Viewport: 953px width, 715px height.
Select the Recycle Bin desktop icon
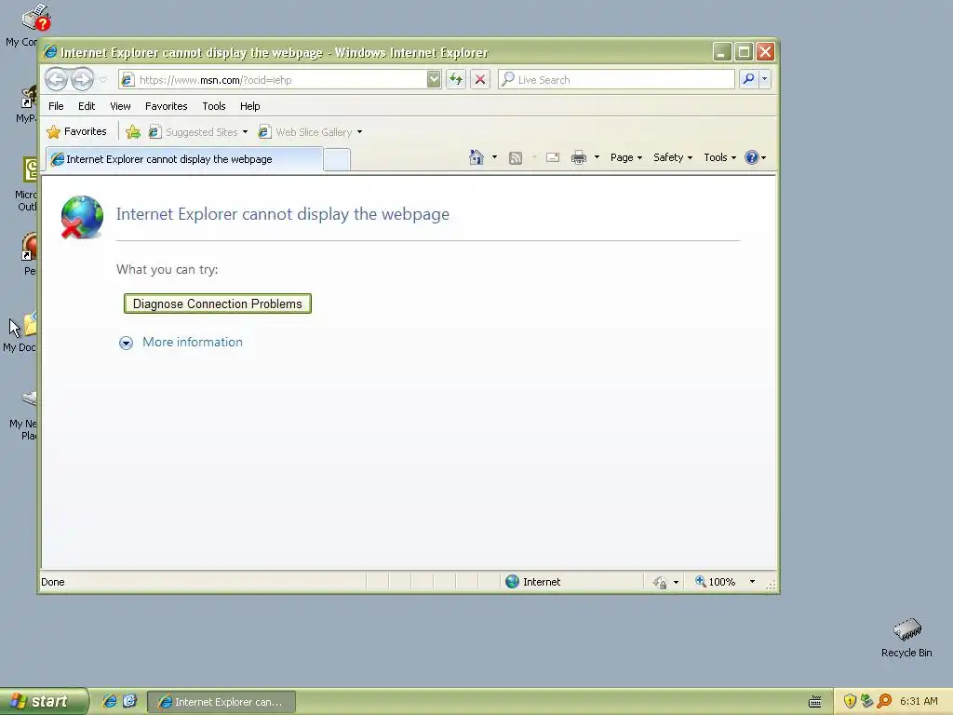pyautogui.click(x=906, y=637)
